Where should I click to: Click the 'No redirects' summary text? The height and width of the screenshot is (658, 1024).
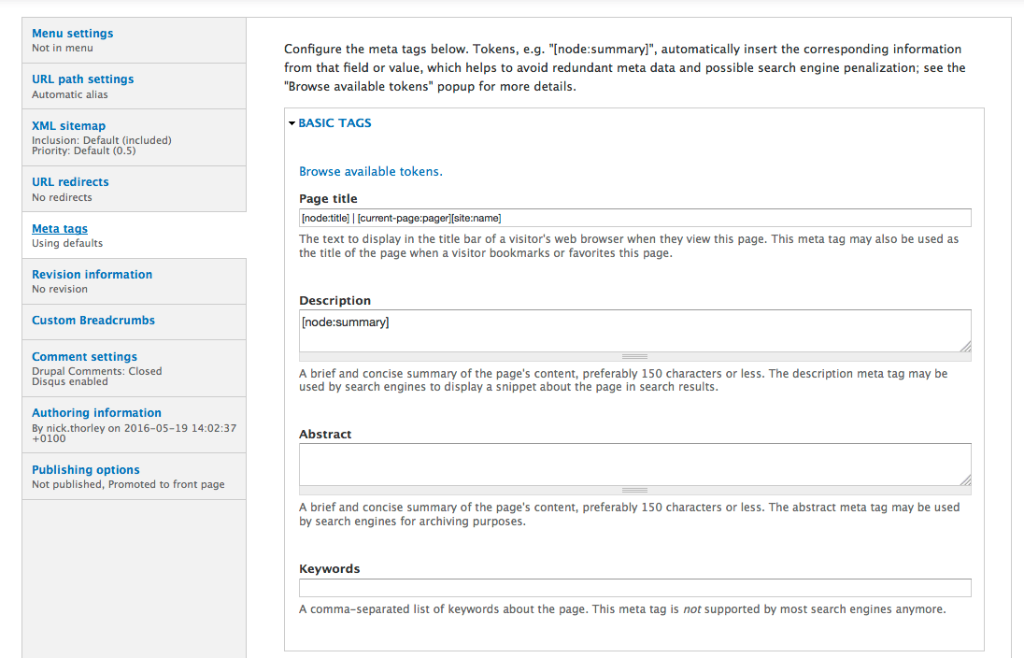[62, 197]
